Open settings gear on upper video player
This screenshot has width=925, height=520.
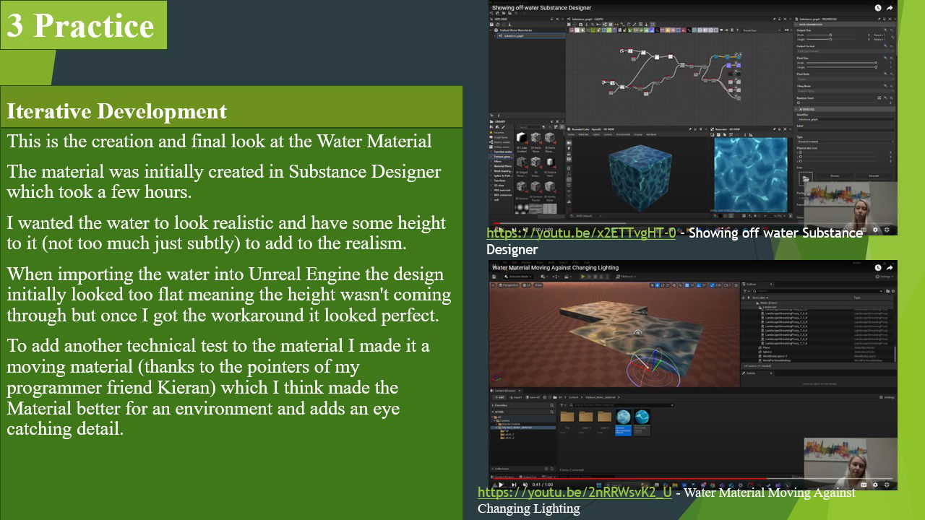[876, 230]
